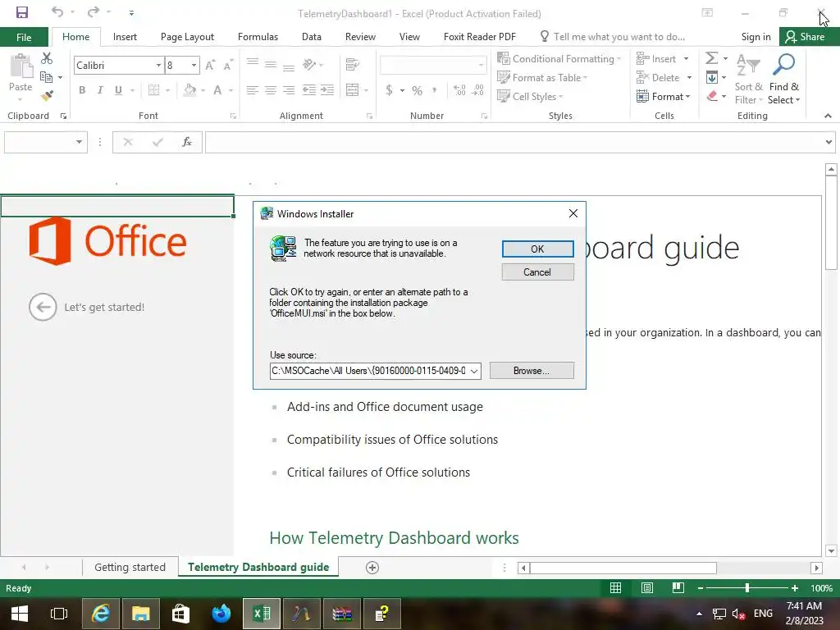Expand Cell Styles menu

click(x=530, y=97)
